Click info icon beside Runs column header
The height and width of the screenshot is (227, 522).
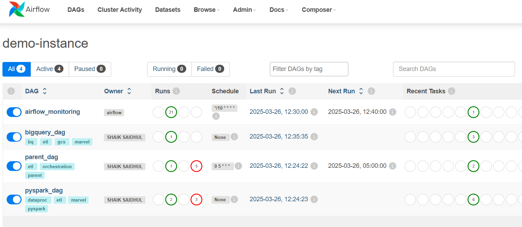[176, 91]
